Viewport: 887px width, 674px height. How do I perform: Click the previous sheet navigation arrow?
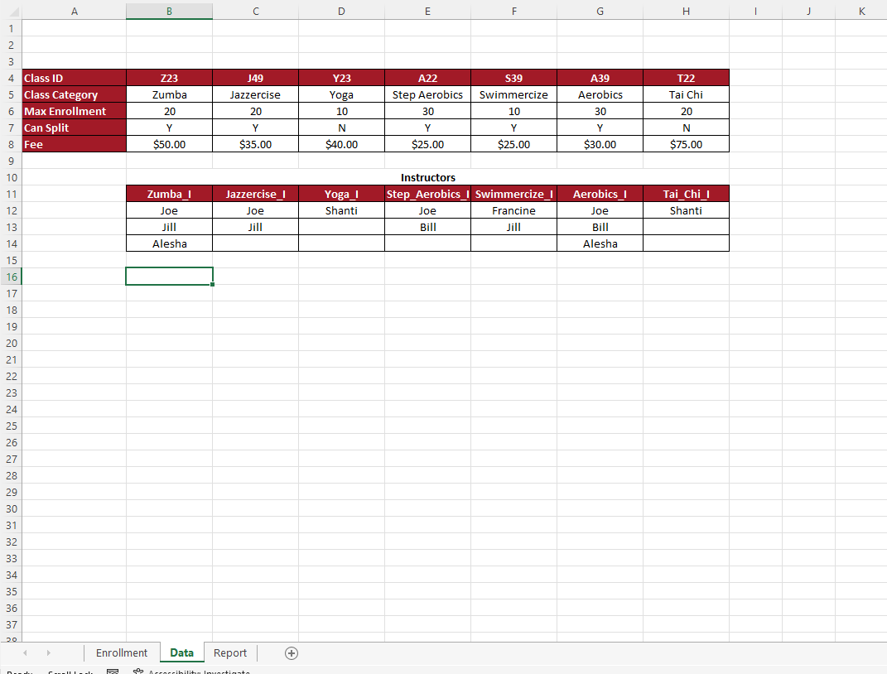pyautogui.click(x=25, y=653)
